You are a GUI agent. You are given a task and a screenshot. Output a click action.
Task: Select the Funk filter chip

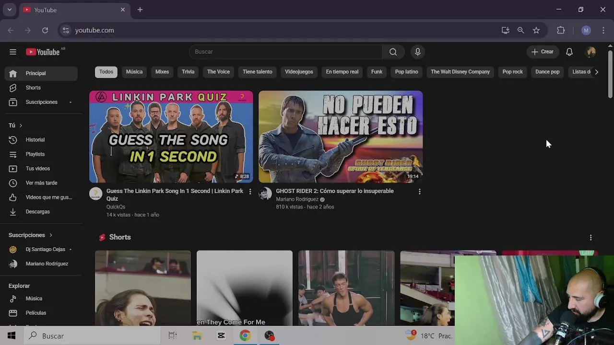pyautogui.click(x=377, y=72)
